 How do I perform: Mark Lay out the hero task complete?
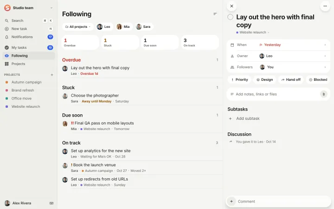[x=230, y=17]
